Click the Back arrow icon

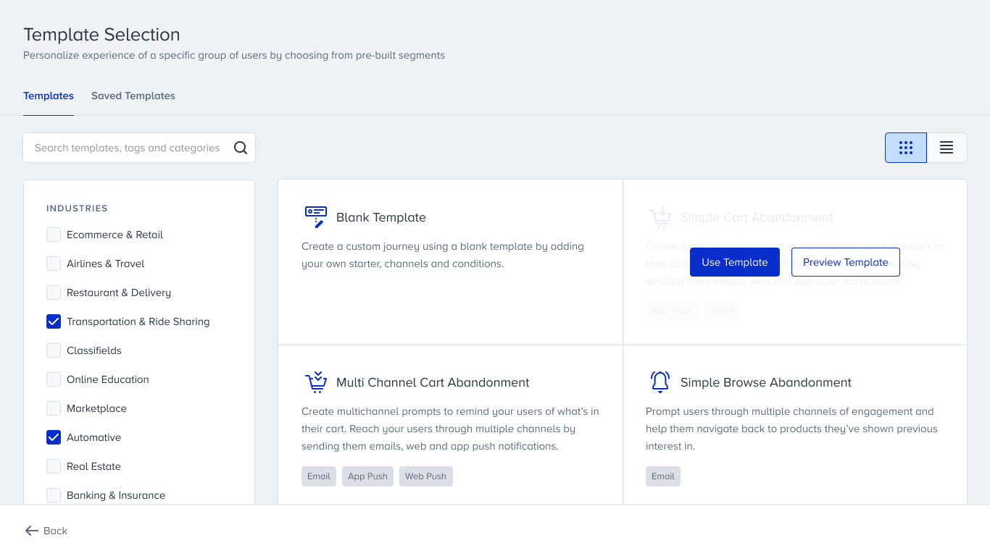[x=32, y=531]
